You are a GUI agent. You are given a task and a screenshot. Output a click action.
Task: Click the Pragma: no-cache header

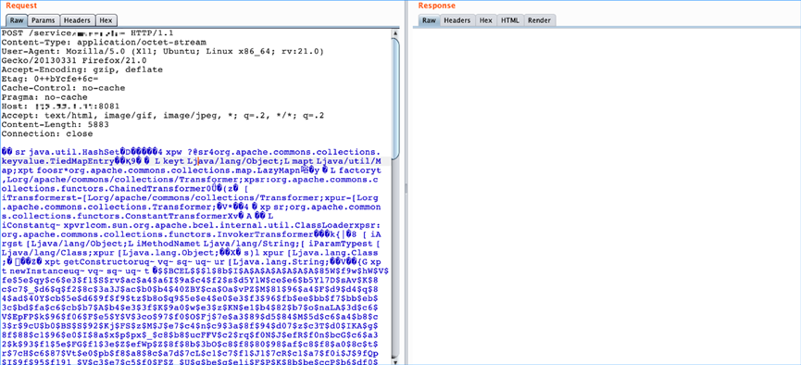click(x=44, y=97)
